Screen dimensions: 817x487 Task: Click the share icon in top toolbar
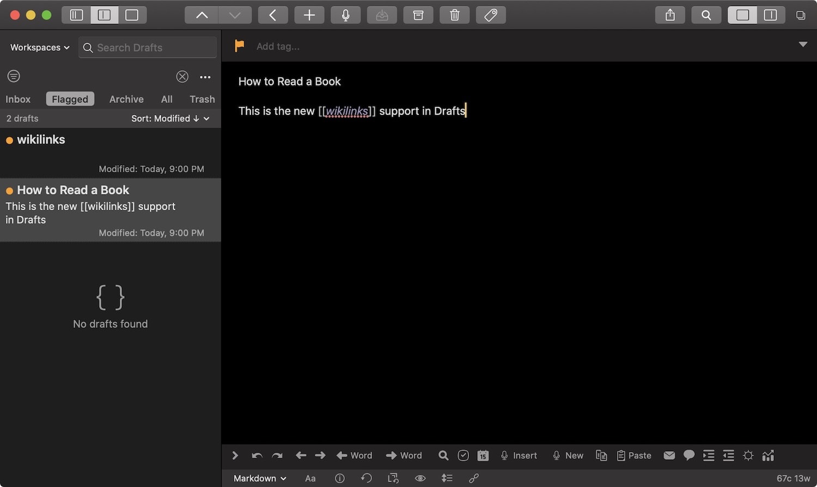(x=670, y=15)
